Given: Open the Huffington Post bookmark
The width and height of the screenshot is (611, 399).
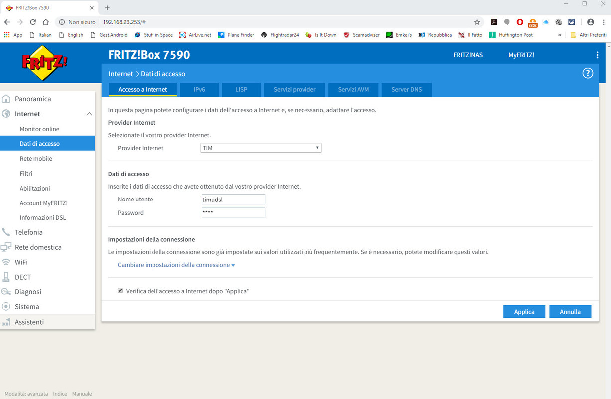Looking at the screenshot, I should point(511,35).
